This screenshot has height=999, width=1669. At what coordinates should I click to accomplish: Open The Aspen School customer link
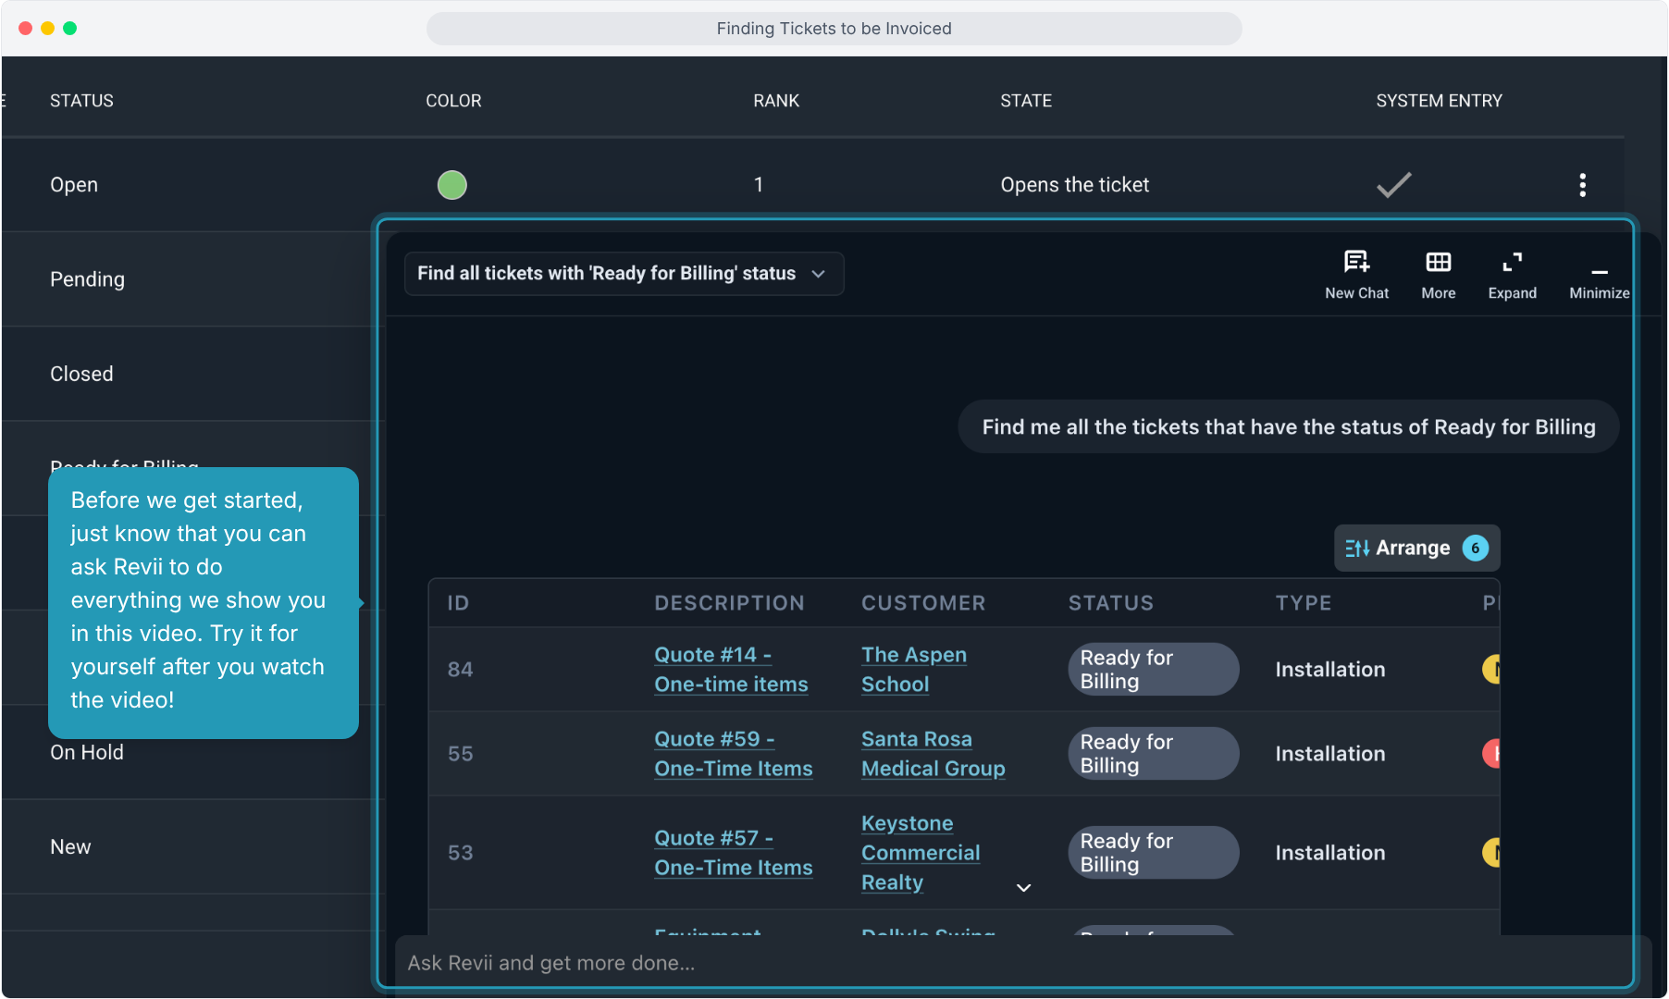pos(913,670)
